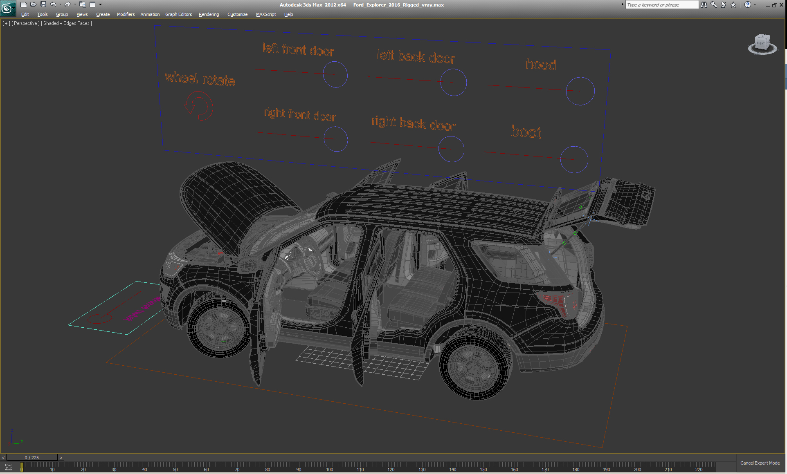Open the Views menu
The width and height of the screenshot is (787, 474).
coord(82,14)
